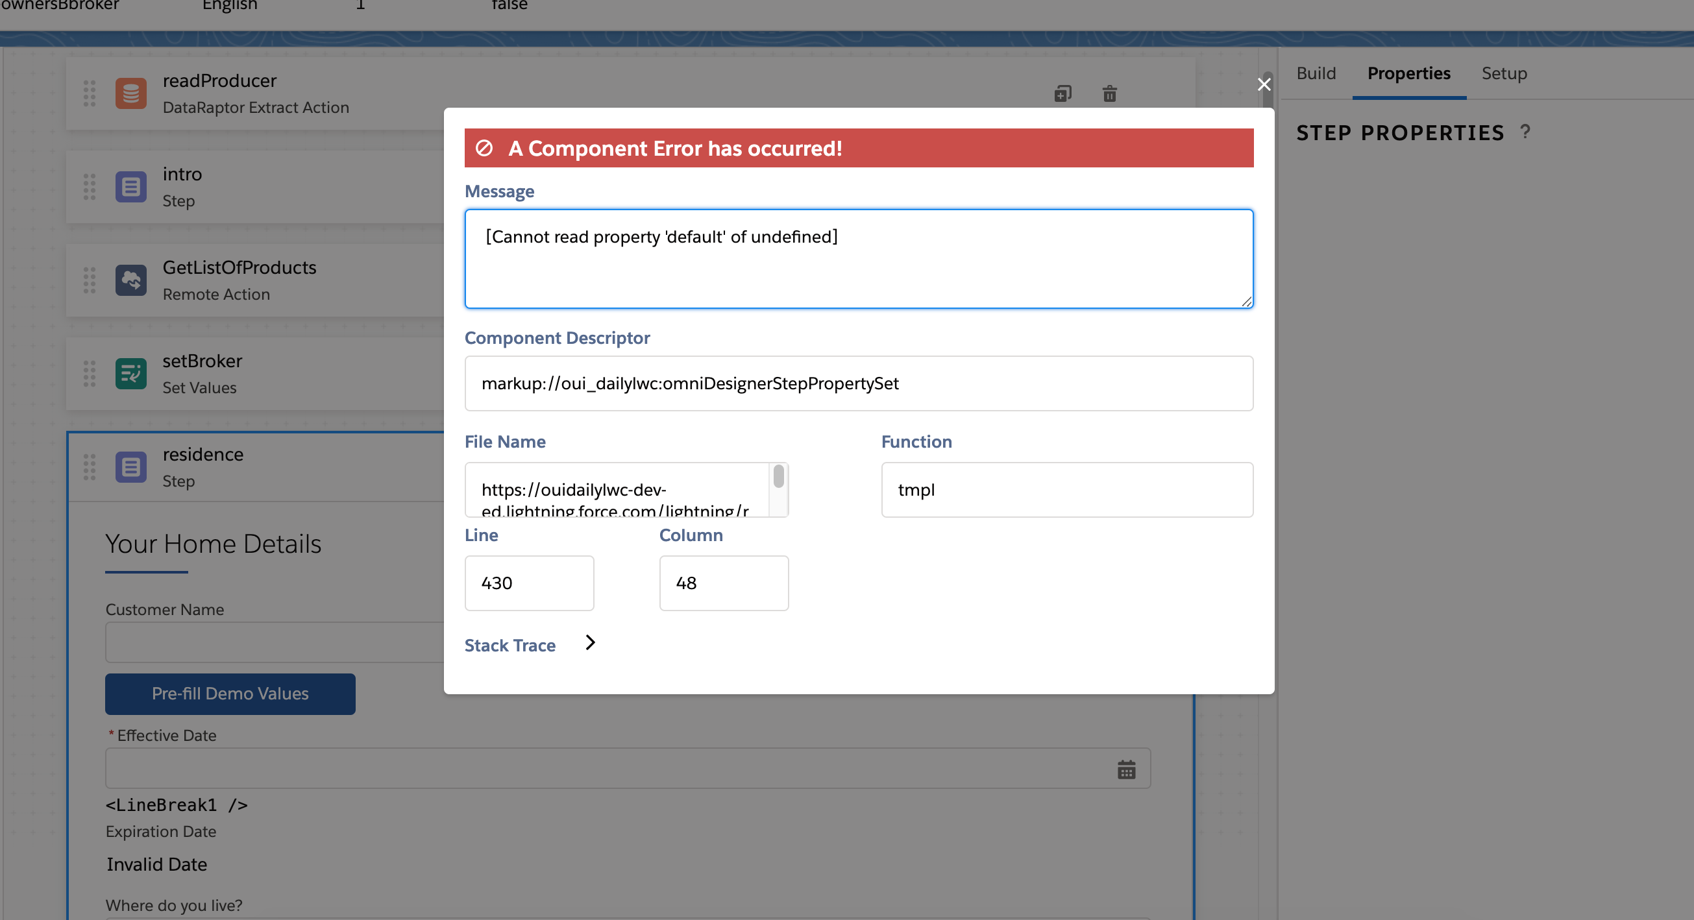Expand the Stack Trace section
The image size is (1694, 920).
[590, 643]
